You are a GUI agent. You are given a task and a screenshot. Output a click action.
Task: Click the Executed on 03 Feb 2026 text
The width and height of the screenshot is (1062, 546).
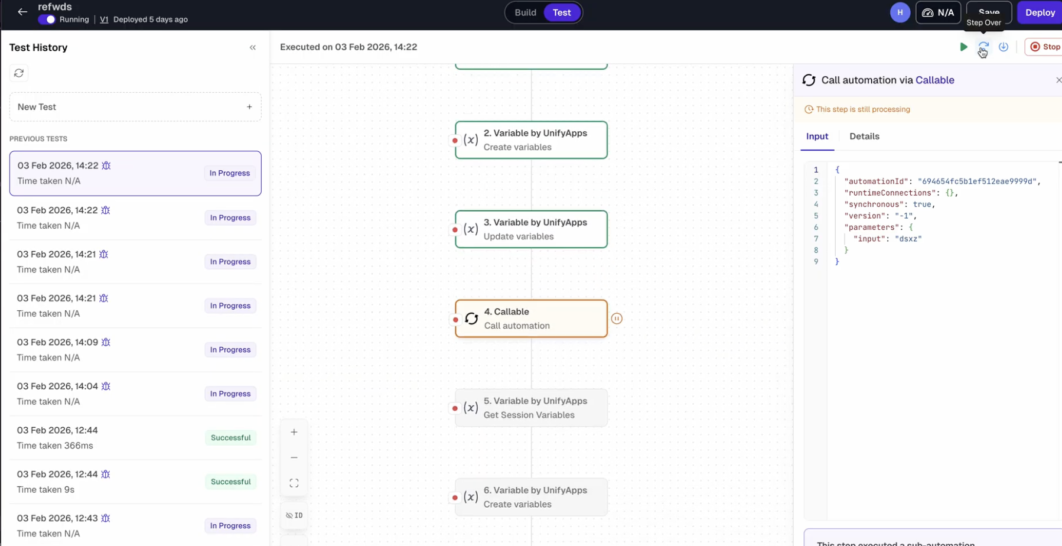pos(348,47)
